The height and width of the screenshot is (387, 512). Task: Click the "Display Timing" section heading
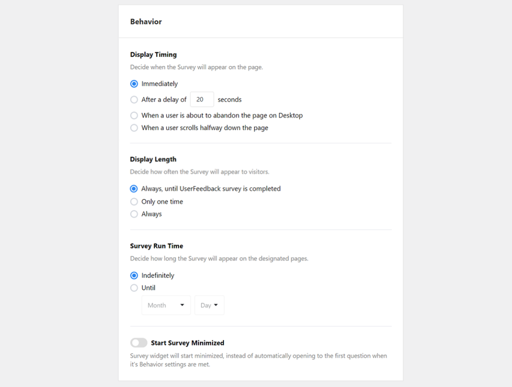153,54
